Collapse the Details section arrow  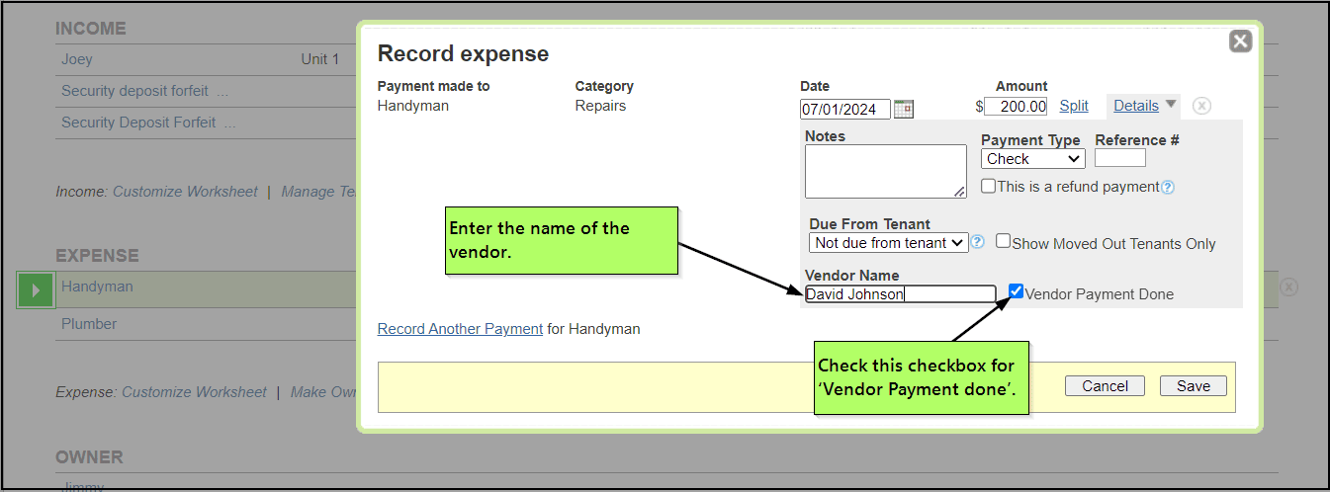(1171, 104)
